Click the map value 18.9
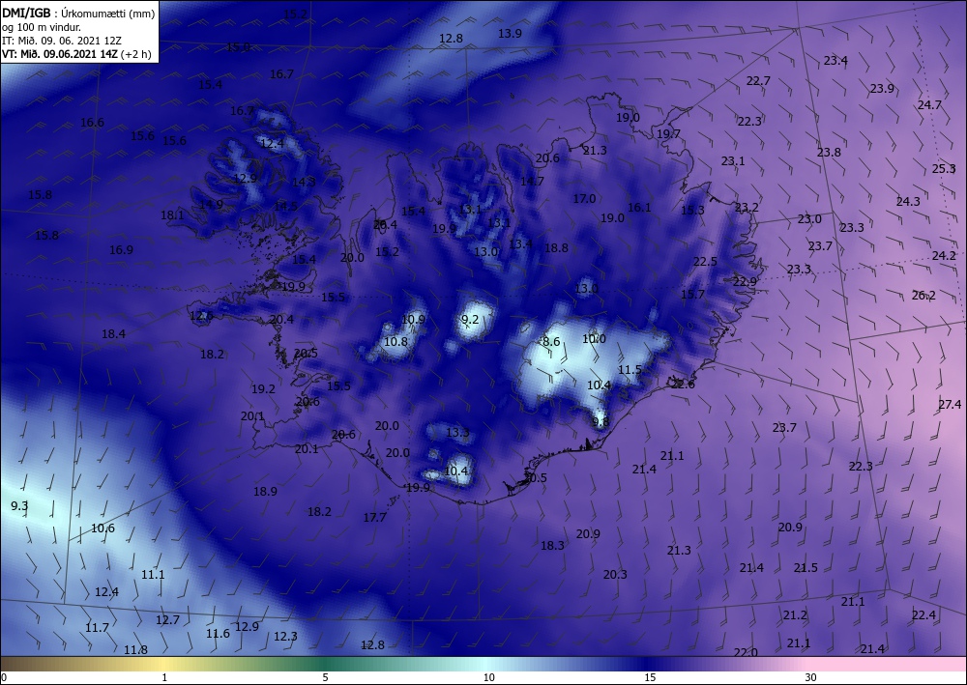This screenshot has height=685, width=967. click(x=265, y=491)
